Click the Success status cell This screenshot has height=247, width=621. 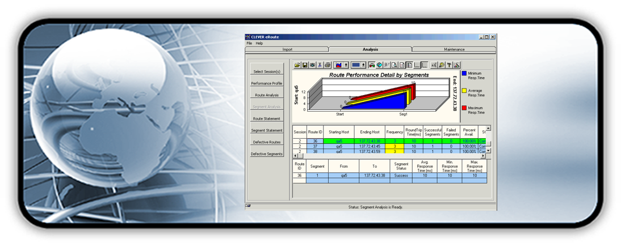(401, 175)
